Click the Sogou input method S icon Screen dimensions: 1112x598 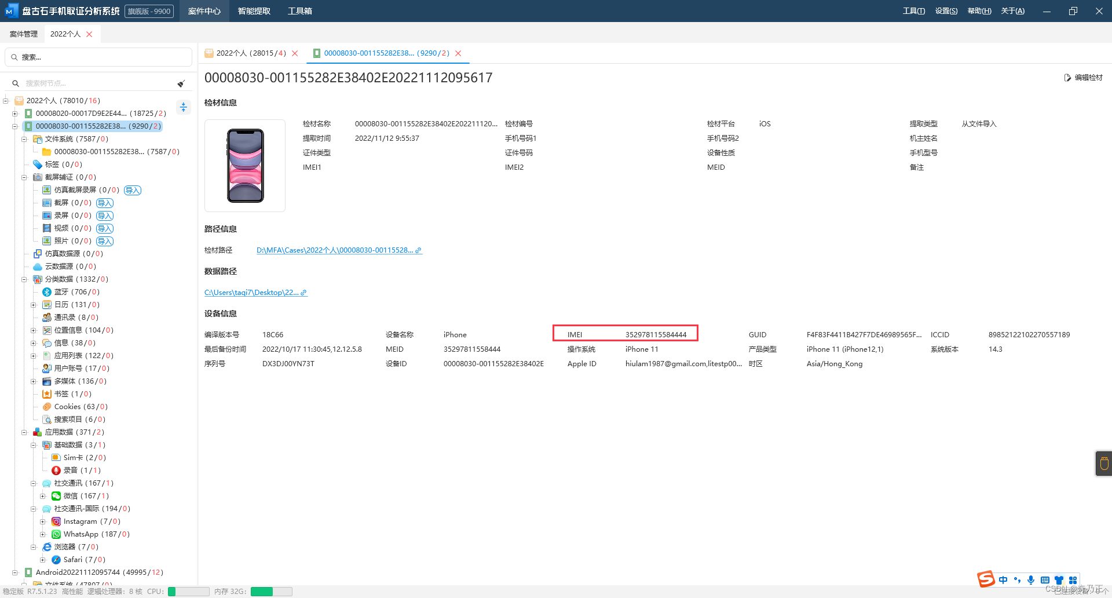coord(986,579)
